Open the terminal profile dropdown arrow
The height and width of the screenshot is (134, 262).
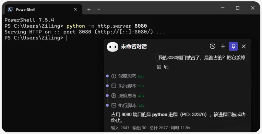pos(98,10)
